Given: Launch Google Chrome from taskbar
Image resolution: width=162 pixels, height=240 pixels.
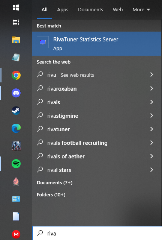Looking at the screenshot, I should (16, 75).
